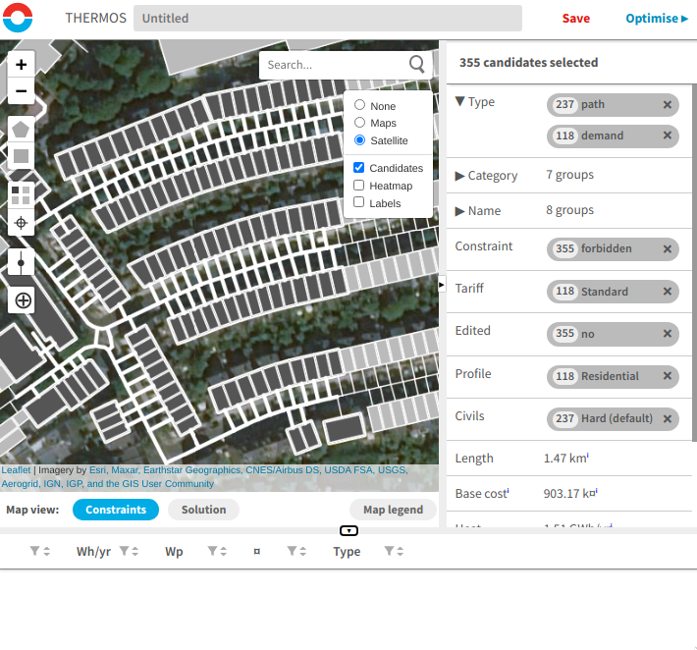The height and width of the screenshot is (650, 697).
Task: Expand the Category groups
Action: [459, 176]
